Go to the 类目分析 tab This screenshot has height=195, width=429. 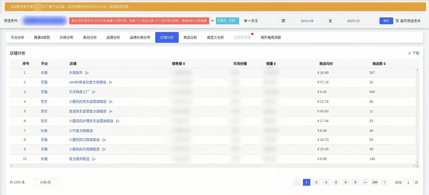tap(90, 37)
